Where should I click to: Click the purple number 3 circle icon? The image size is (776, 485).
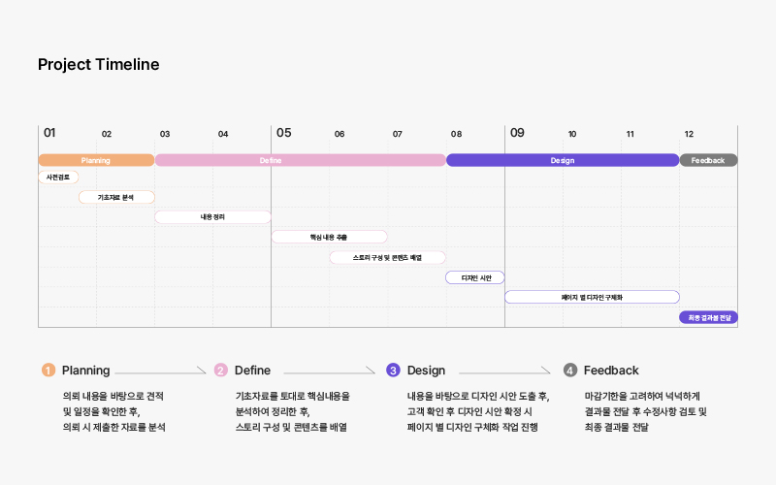(393, 371)
